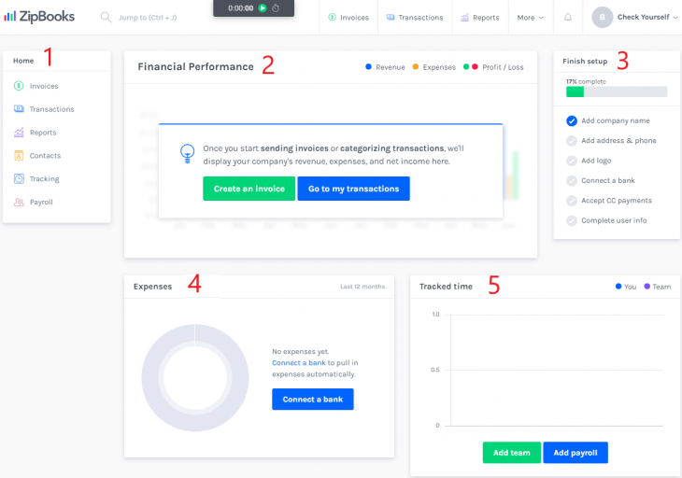The height and width of the screenshot is (478, 682).
Task: Click the Tracked time heading
Action: [446, 287]
